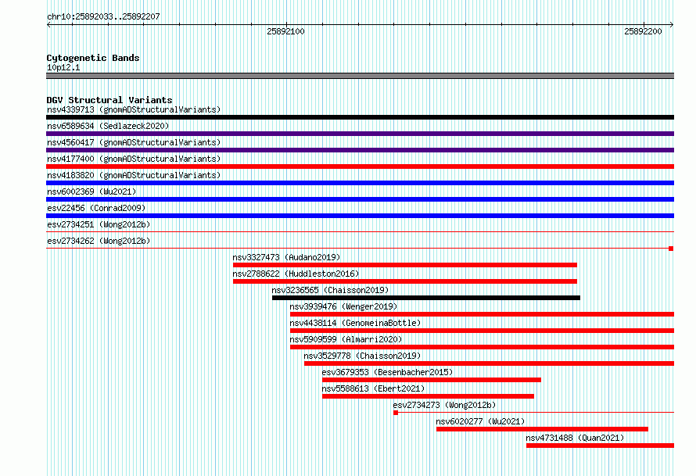Open the nsv5588613 (Ebert2021) label

(x=373, y=388)
